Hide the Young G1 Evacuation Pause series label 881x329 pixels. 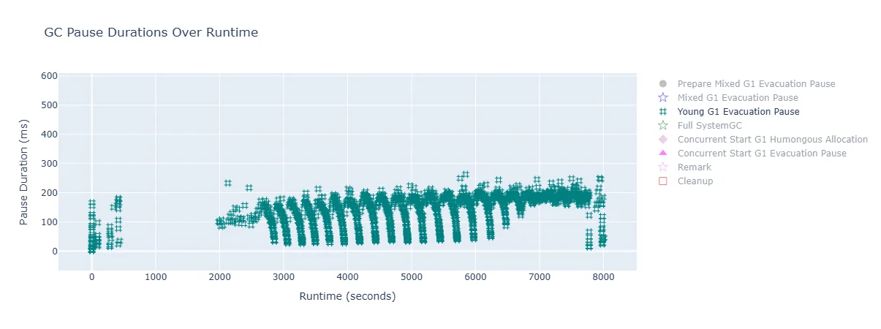pos(738,112)
